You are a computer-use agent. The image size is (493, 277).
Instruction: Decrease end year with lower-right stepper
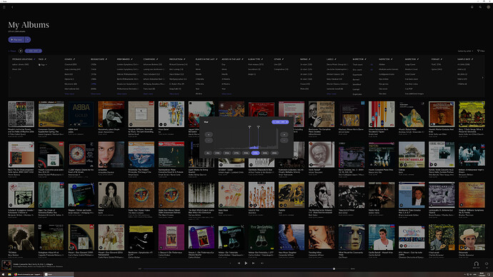pos(284,141)
